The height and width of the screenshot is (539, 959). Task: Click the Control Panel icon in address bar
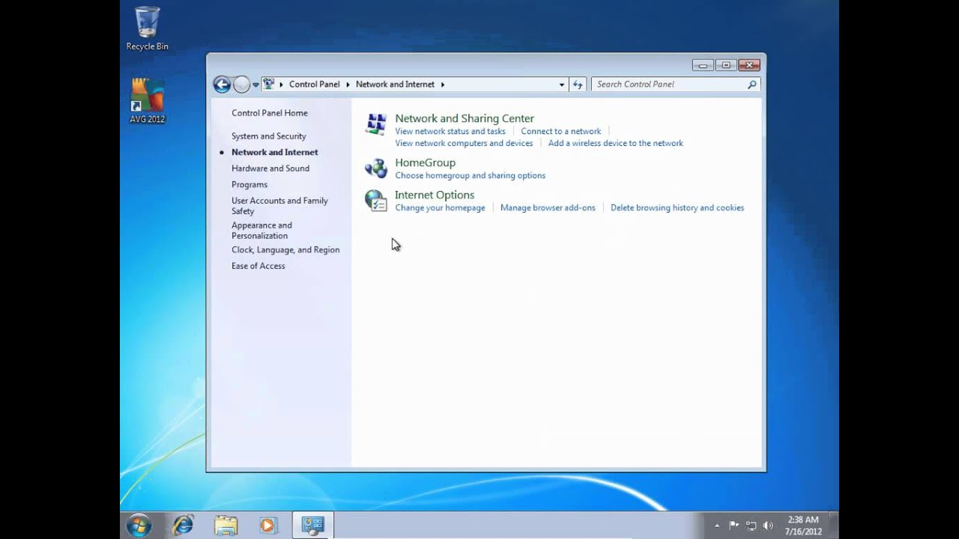(269, 84)
